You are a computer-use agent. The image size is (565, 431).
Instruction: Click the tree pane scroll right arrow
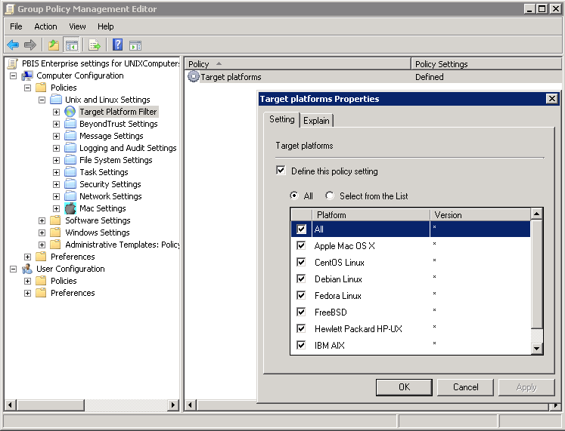tap(173, 405)
